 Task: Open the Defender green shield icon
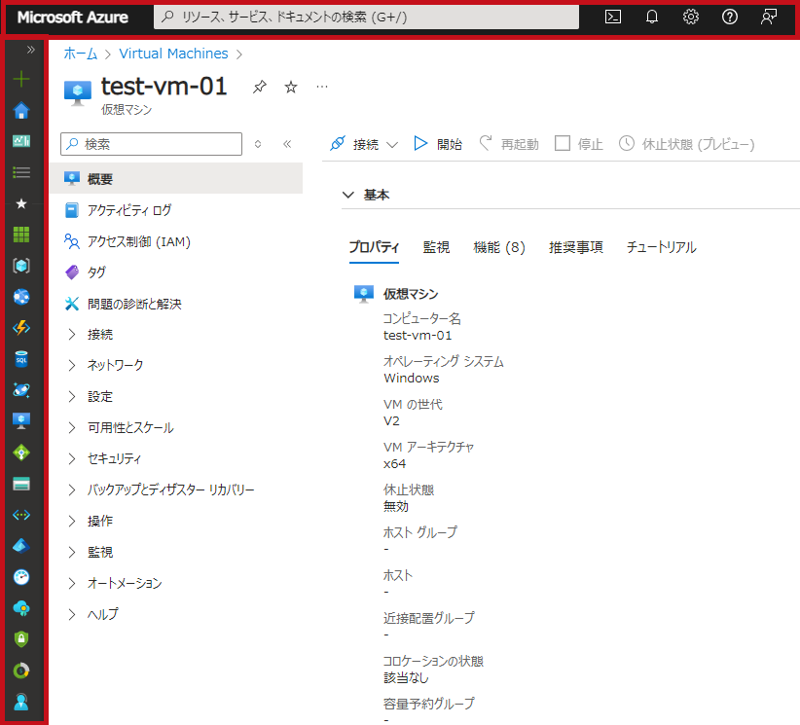point(21,639)
